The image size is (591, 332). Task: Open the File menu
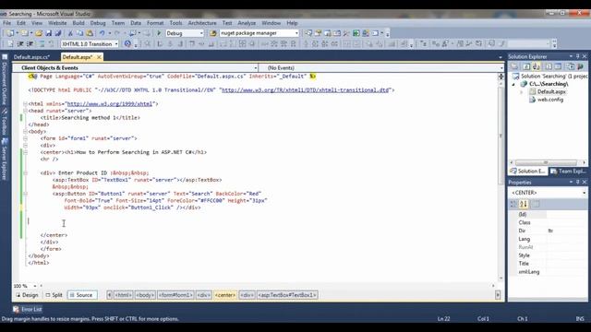6,23
